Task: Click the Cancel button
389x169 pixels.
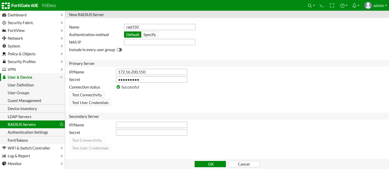Action: (x=244, y=164)
